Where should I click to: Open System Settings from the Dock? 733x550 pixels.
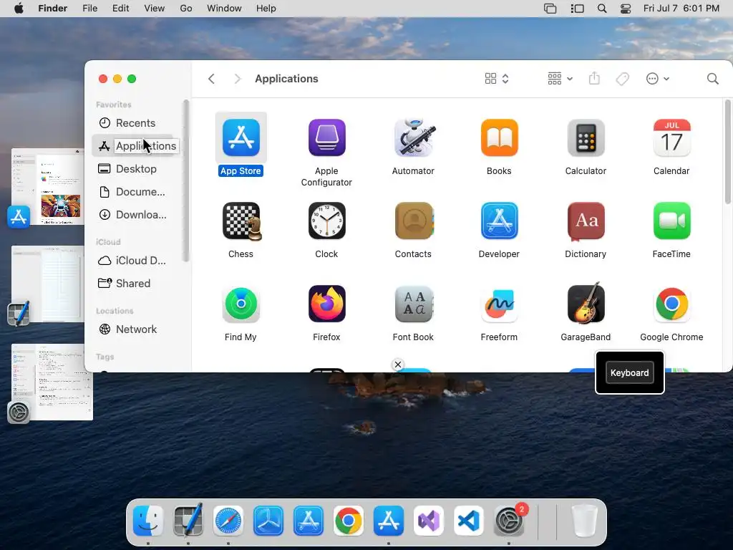point(509,521)
